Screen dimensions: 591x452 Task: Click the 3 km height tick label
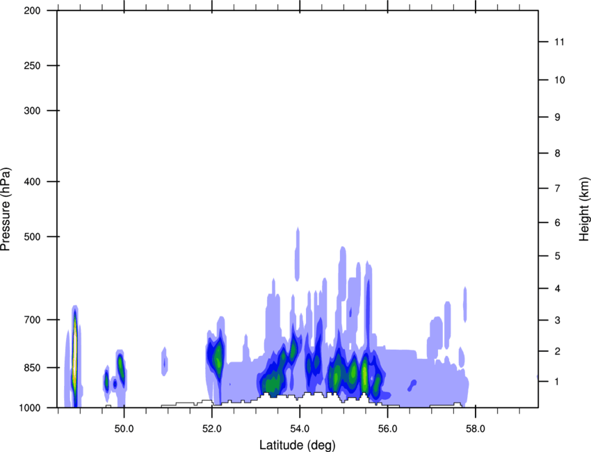[x=558, y=320]
